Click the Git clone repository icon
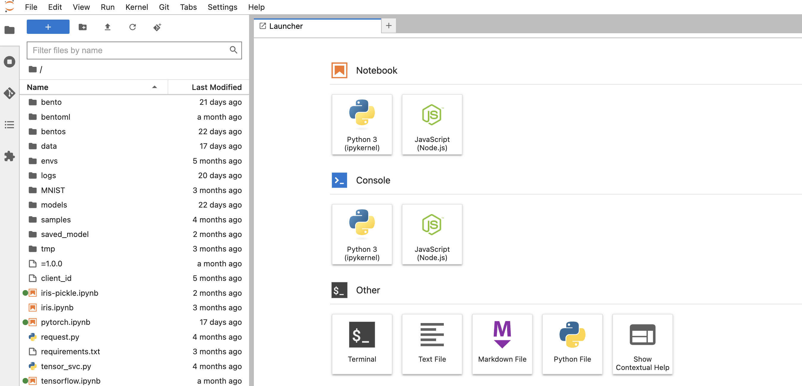Screen dimensions: 802x386 point(157,27)
